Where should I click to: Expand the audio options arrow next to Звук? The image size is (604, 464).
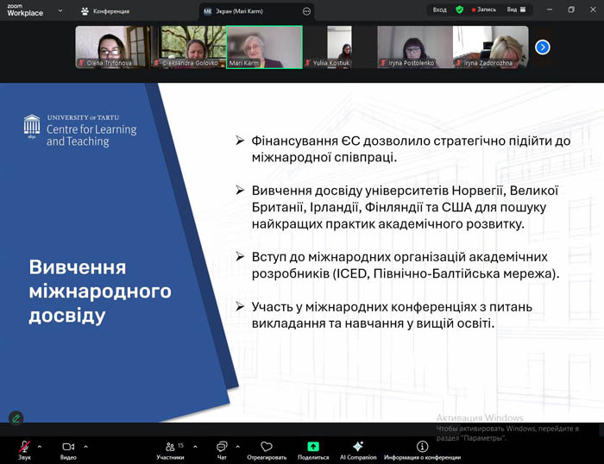(x=41, y=447)
